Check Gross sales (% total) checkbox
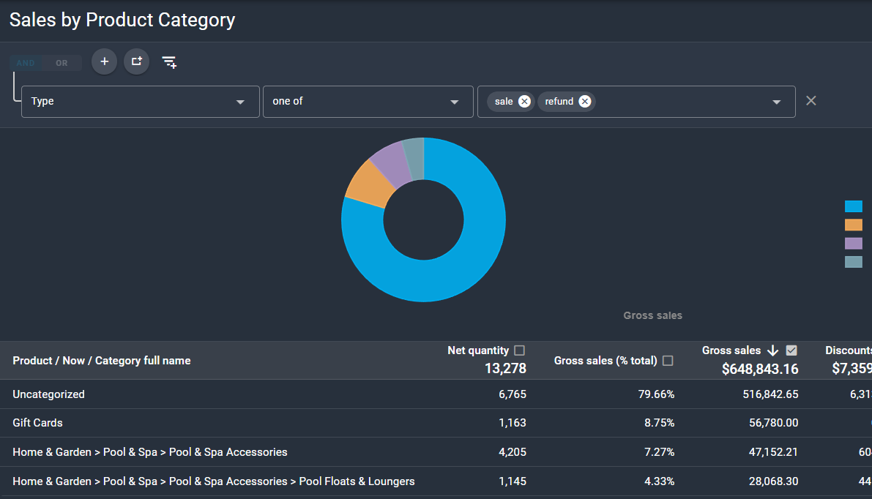This screenshot has width=872, height=499. tap(668, 361)
